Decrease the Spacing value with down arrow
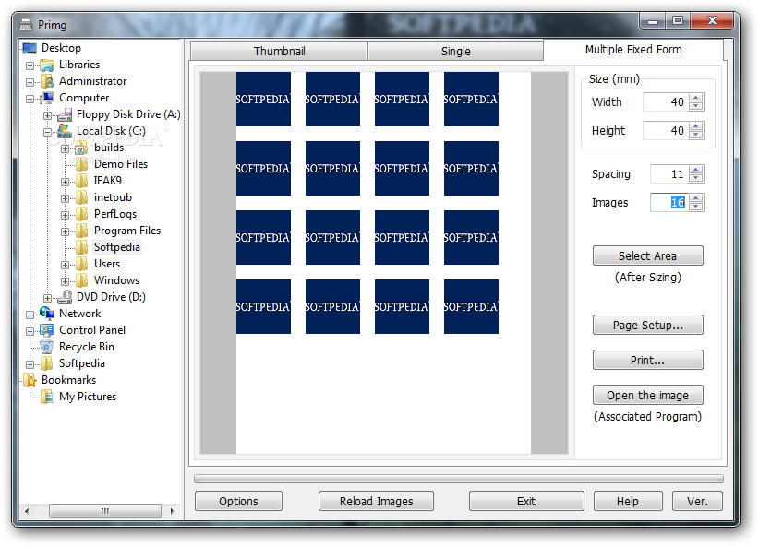Screen dimensions: 759x546 coord(696,178)
